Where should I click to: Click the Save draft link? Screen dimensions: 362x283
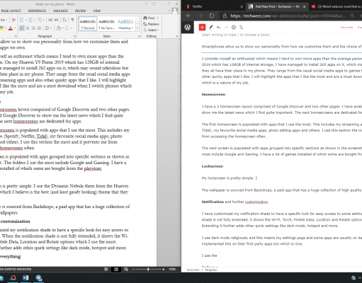(346, 28)
